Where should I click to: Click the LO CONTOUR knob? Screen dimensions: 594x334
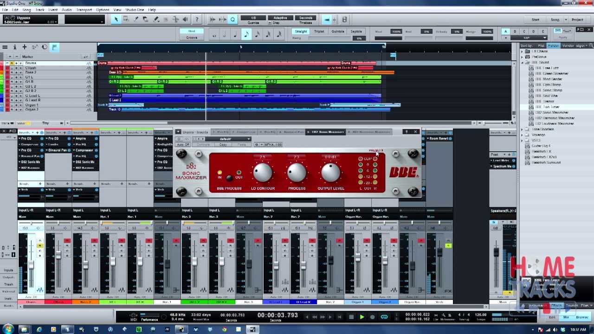click(262, 173)
